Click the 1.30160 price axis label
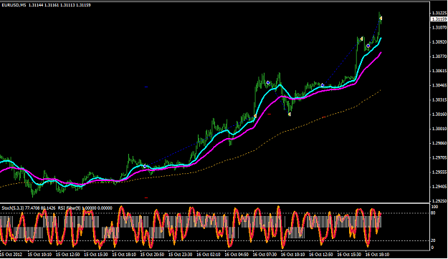 coord(439,114)
